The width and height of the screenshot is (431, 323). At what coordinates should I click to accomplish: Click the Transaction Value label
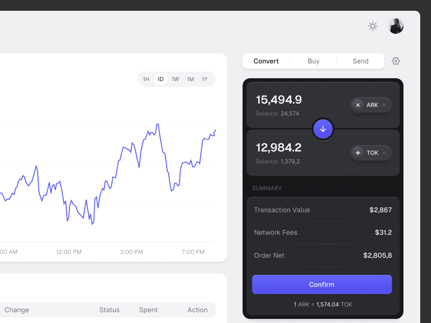coord(282,210)
